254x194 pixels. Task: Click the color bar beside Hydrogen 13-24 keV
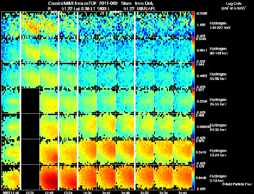click(x=193, y=152)
